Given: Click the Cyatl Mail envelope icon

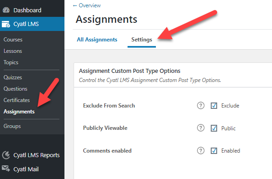Looking at the screenshot, I should click(x=6, y=169).
